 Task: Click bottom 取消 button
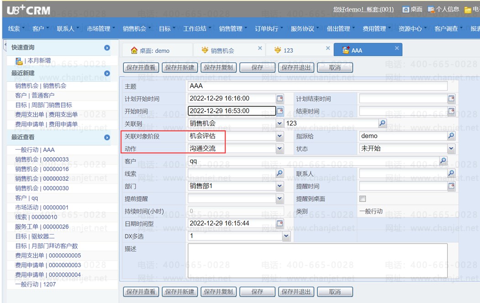click(x=335, y=292)
